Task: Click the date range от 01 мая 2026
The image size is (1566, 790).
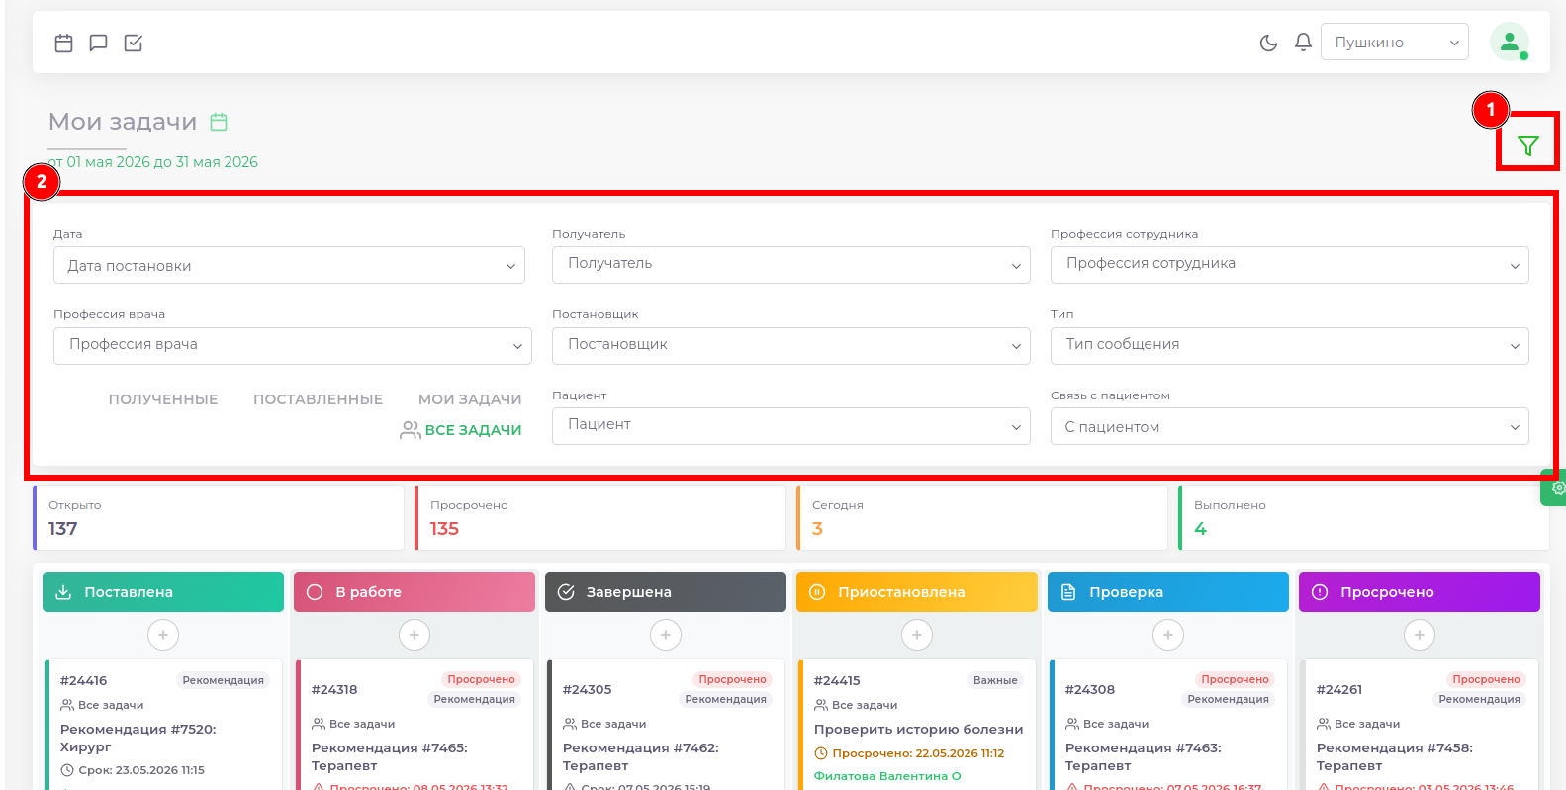Action: [x=153, y=162]
